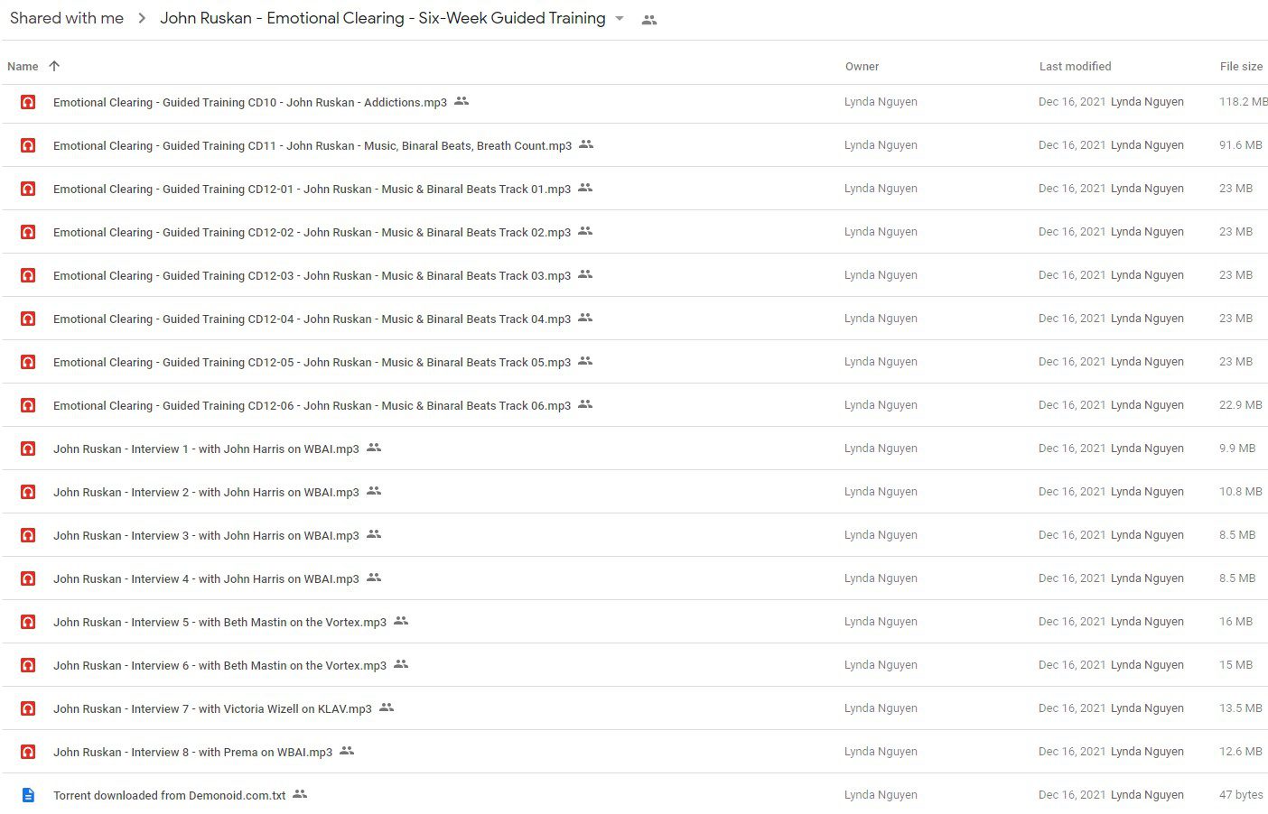Click the audio icon for Interview 3 file
Viewport: 1268px width, 814px height.
pos(28,535)
